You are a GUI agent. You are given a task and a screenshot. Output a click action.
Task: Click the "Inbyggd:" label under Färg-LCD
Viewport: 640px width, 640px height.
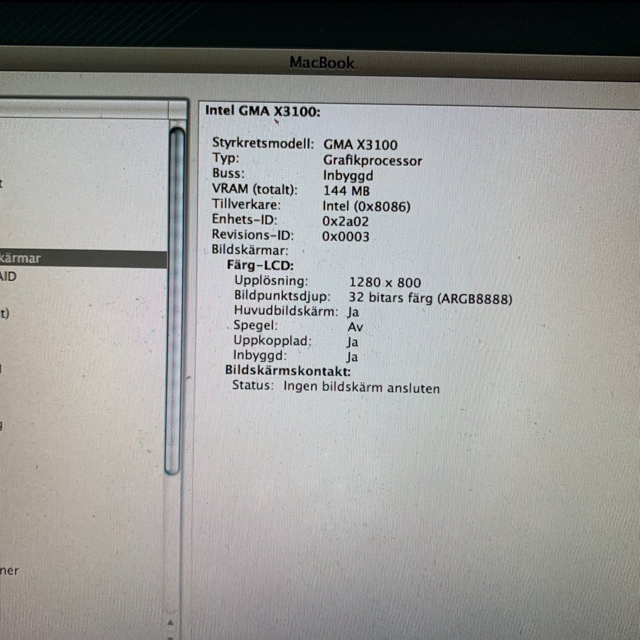click(260, 356)
